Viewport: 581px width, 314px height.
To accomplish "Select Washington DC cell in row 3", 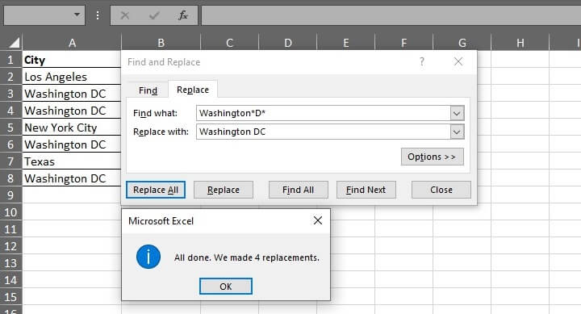I will (72, 94).
